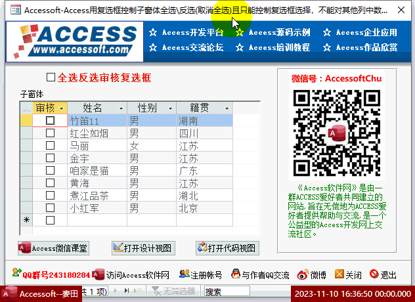Click the new record navigation icon
This screenshot has width=415, height=302.
tap(138, 291)
